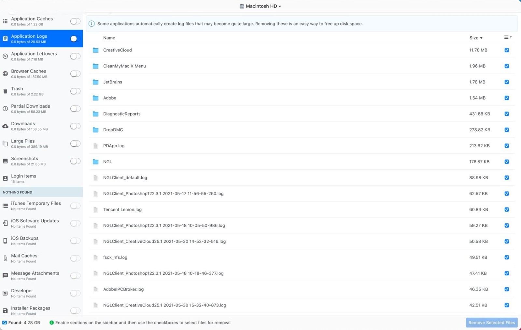
Task: Uncheck the AdobeIPCBroker.log checkbox
Action: click(x=507, y=289)
